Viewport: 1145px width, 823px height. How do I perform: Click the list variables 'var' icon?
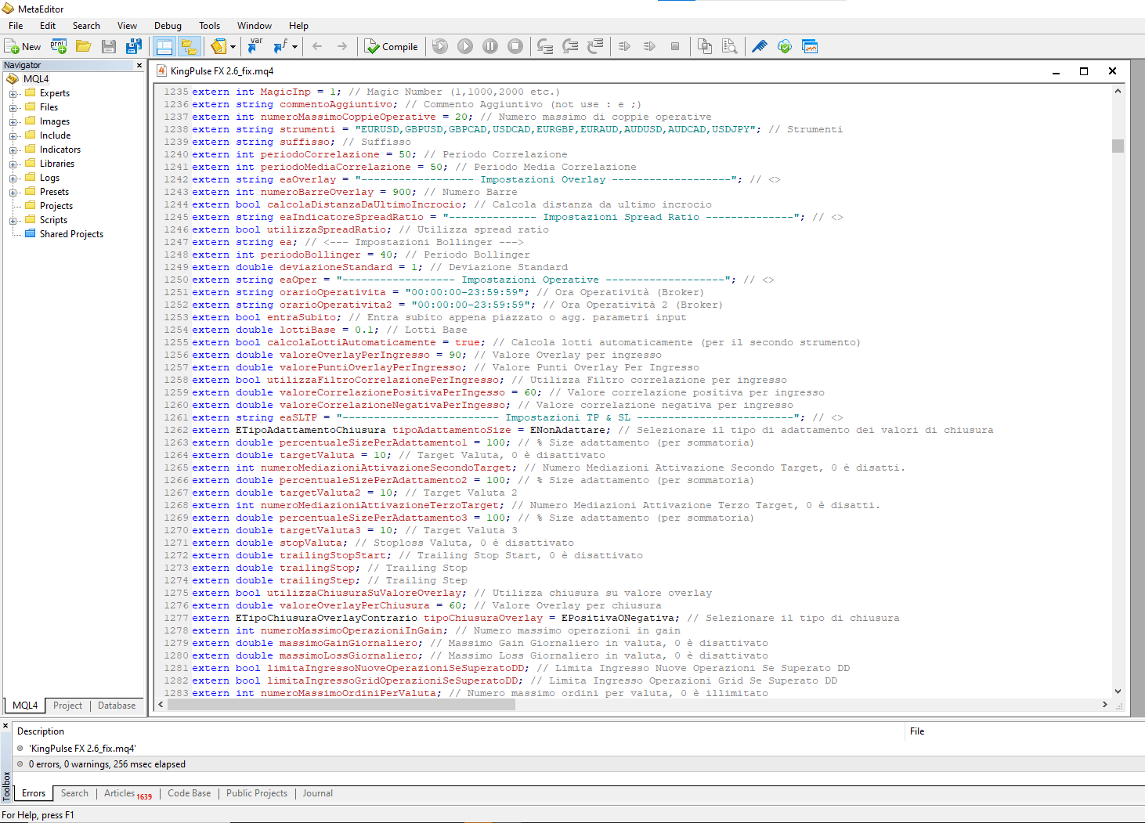pyautogui.click(x=255, y=47)
